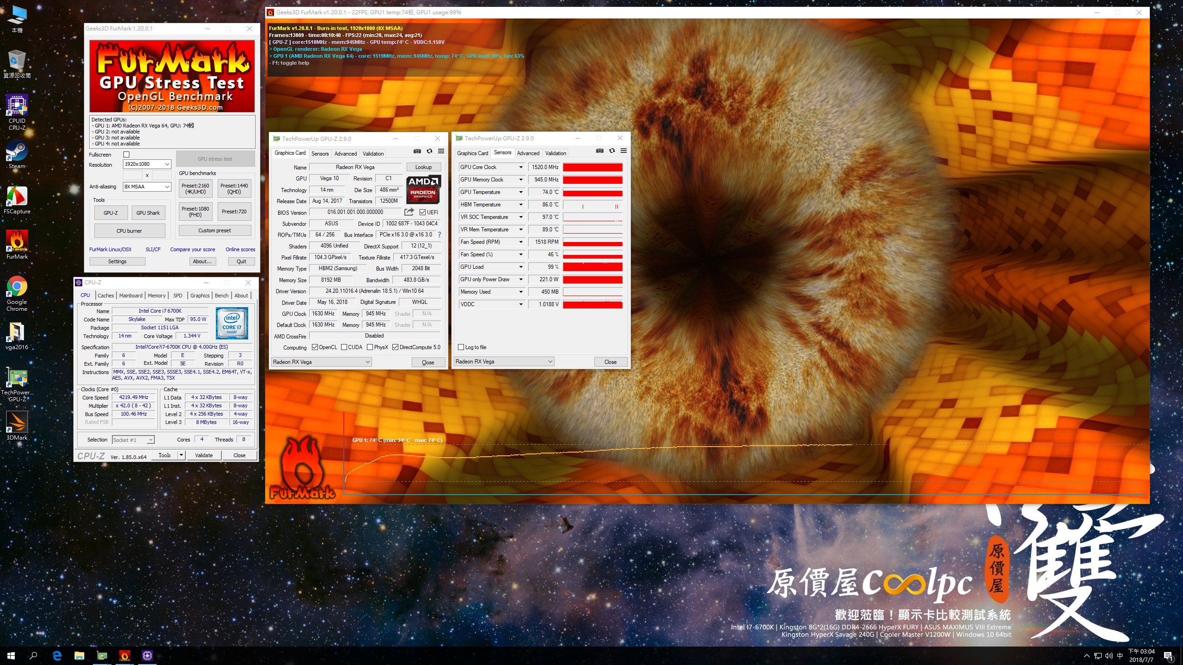Toggle CUDA checkbox in GPU-Z
This screenshot has width=1183, height=665.
[x=344, y=347]
